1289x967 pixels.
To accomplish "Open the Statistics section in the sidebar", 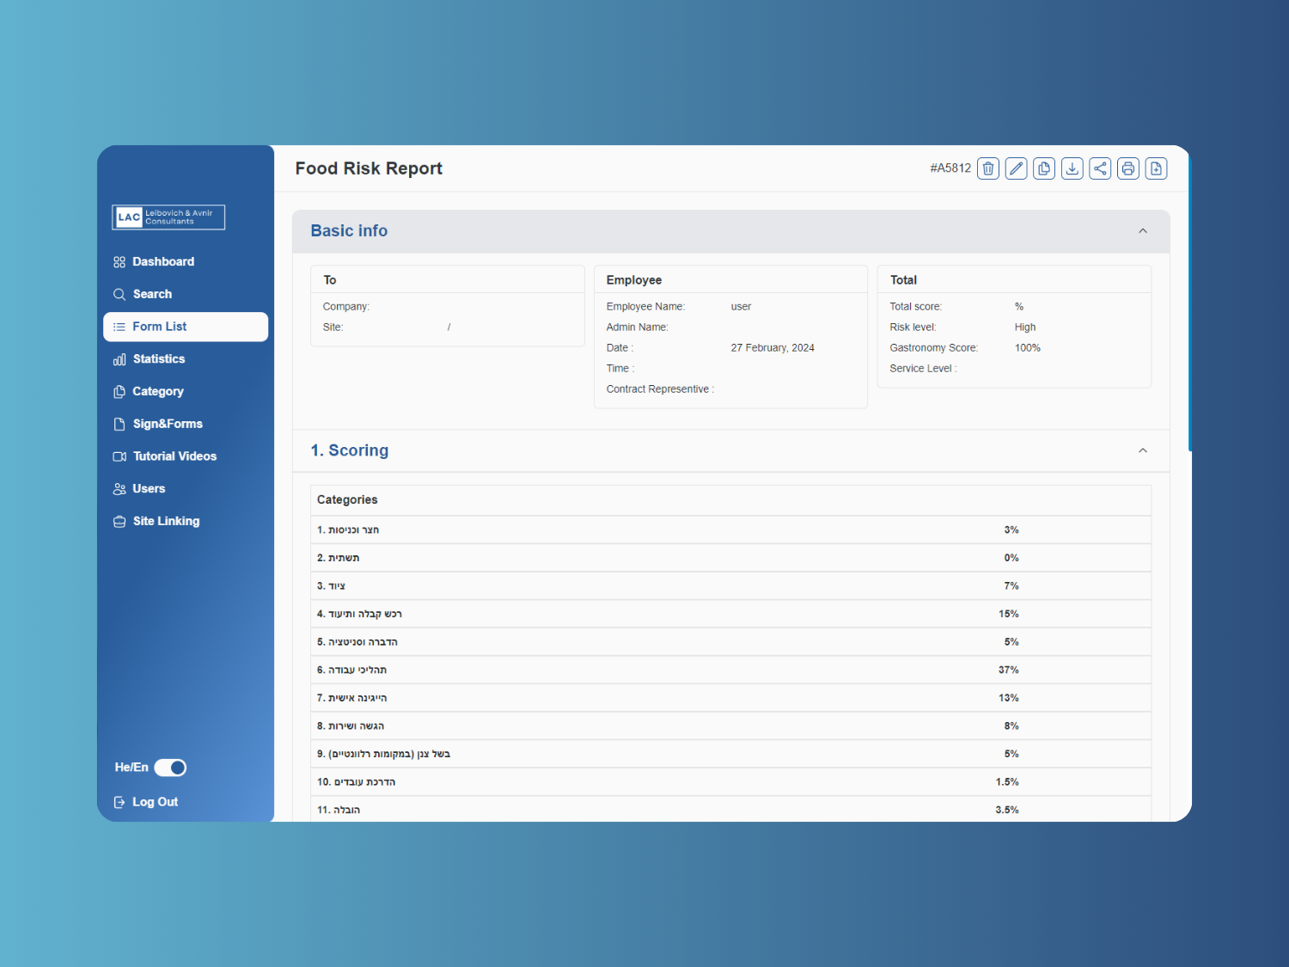I will 158,358.
